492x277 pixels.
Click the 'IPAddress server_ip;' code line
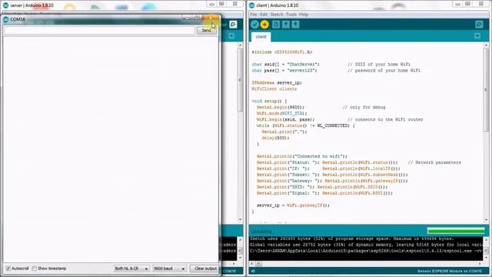[x=277, y=83]
